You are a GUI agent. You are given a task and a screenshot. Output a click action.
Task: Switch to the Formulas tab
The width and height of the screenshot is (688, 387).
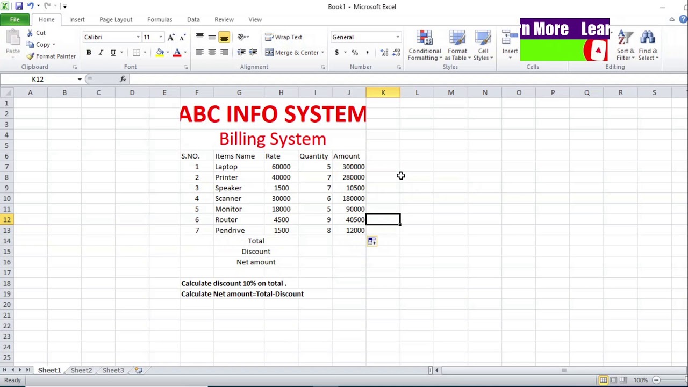pyautogui.click(x=160, y=20)
